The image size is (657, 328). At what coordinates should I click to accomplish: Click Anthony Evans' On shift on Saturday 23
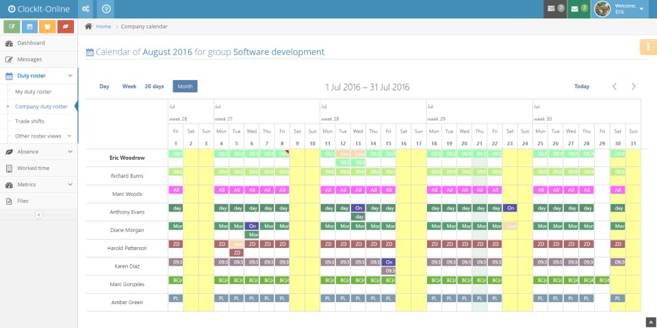(x=510, y=207)
